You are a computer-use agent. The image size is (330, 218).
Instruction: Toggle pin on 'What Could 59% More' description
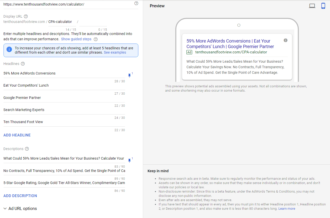click(130, 160)
